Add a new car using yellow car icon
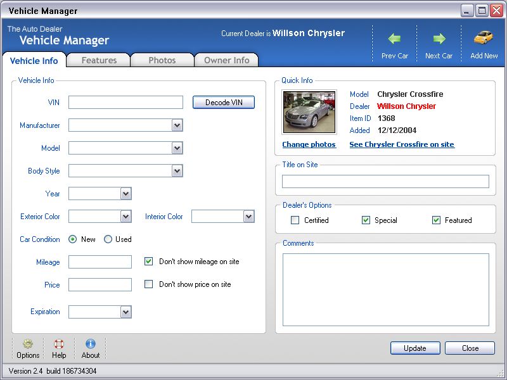Screen dimensions: 507x380 point(484,38)
